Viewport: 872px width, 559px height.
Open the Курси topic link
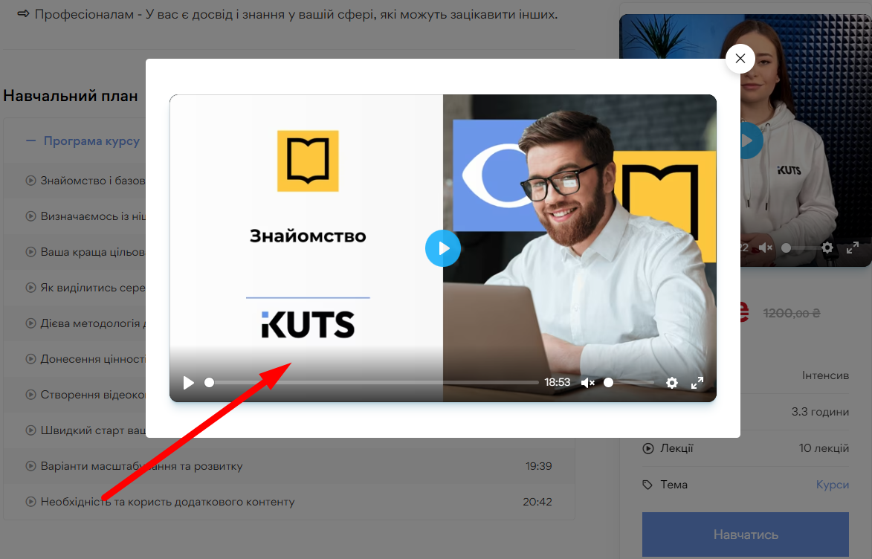point(832,485)
